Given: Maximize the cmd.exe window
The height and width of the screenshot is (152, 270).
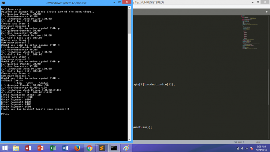Looking at the screenshot, I should point(120,2).
